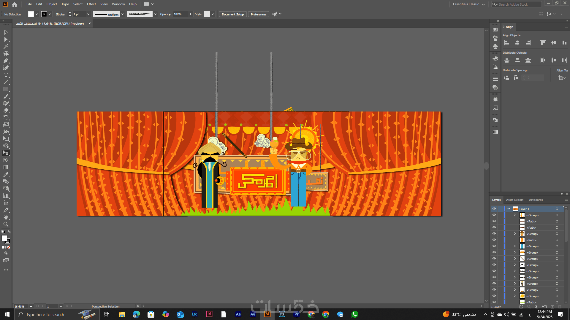Change the screen mode in toolbar

[6, 260]
